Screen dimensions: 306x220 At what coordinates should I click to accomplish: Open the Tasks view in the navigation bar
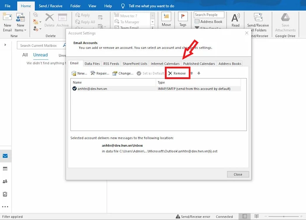pyautogui.click(x=5, y=194)
